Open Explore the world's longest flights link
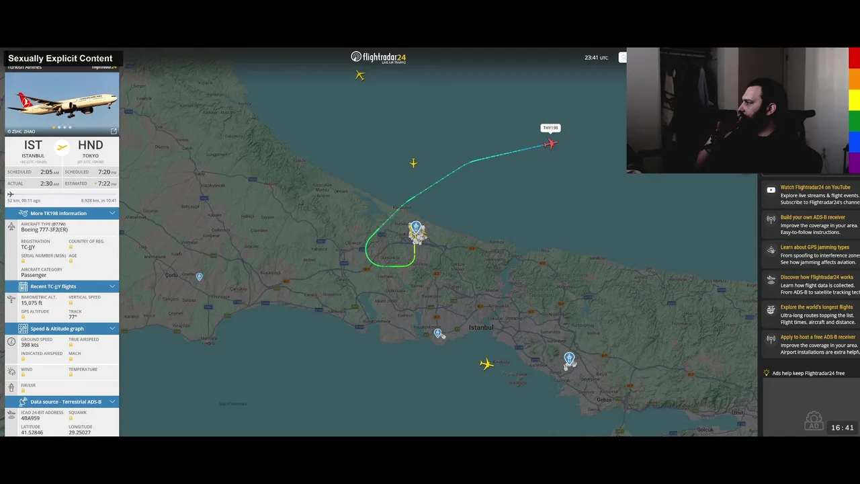The width and height of the screenshot is (860, 484). (817, 307)
